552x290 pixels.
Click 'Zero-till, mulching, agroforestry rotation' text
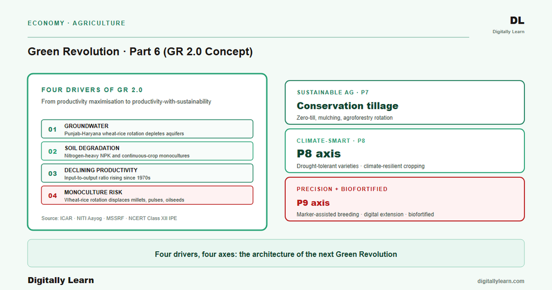click(344, 118)
